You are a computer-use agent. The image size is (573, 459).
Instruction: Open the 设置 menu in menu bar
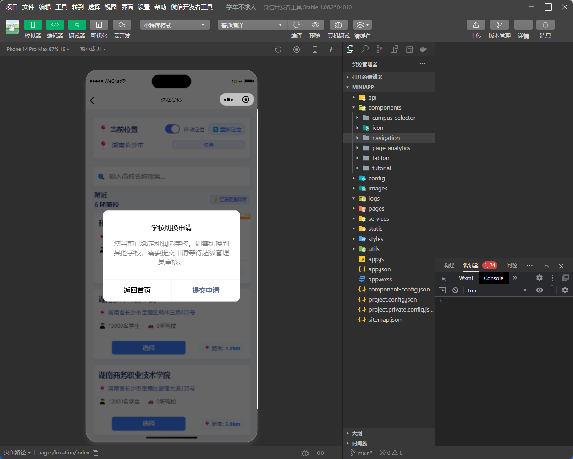coord(144,7)
